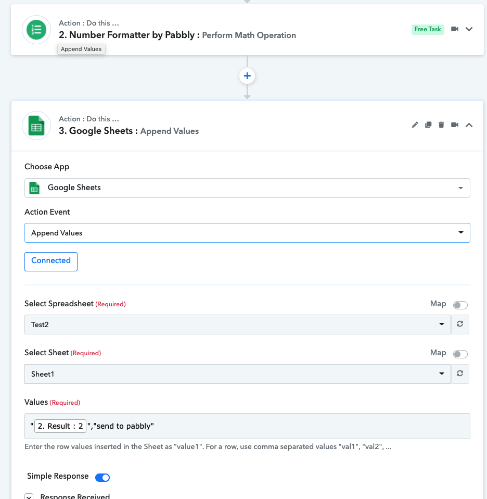
Task: Click the step 2 title Number Formatter by Pabbly
Action: [x=126, y=35]
